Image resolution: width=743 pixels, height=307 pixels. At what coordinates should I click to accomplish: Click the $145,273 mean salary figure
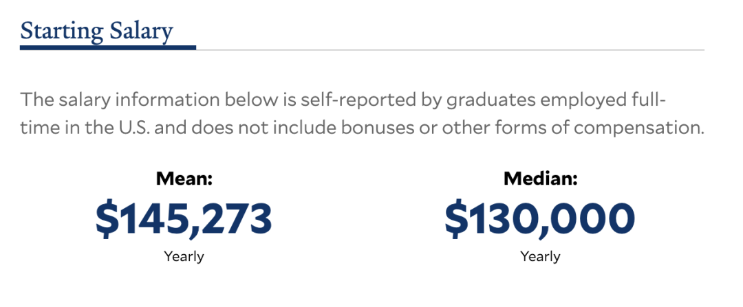[184, 219]
